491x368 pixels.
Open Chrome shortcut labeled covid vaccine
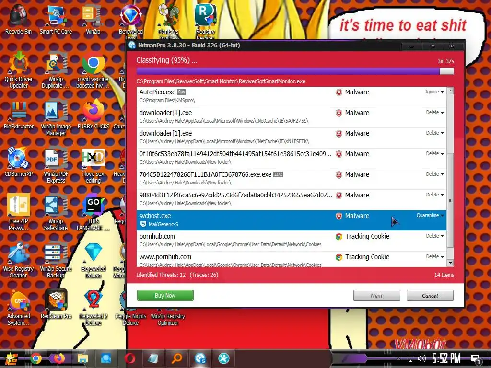point(93,70)
